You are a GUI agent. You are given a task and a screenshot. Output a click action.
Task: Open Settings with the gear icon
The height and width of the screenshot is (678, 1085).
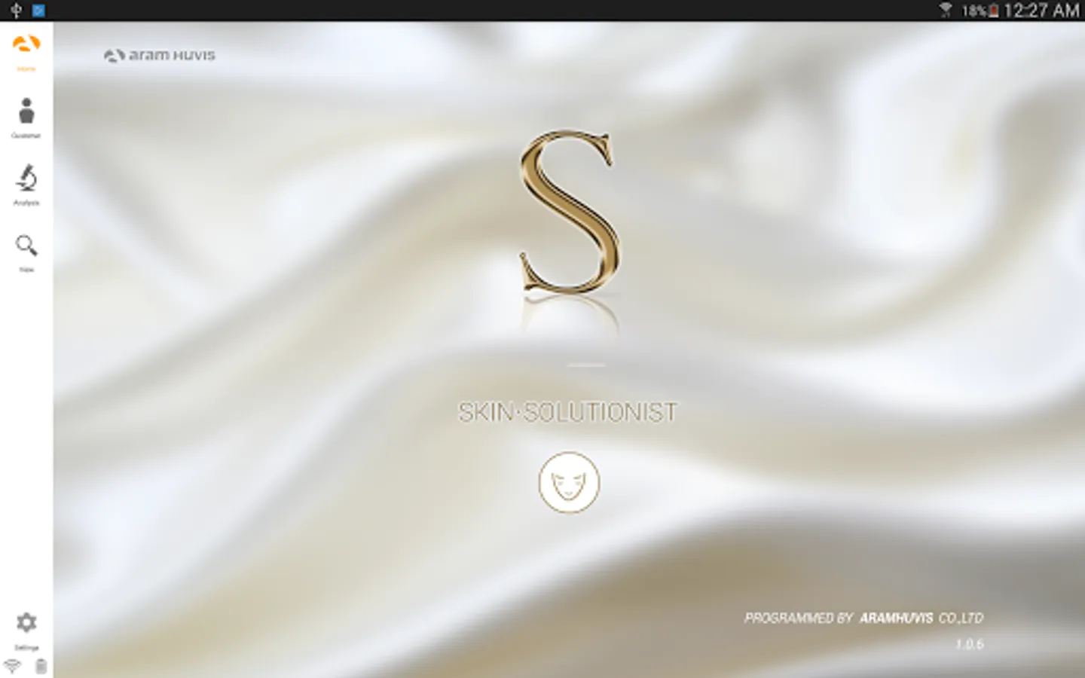26,631
